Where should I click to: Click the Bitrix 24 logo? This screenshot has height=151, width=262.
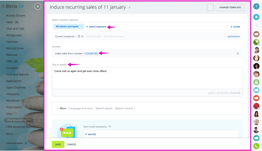pyautogui.click(x=15, y=6)
